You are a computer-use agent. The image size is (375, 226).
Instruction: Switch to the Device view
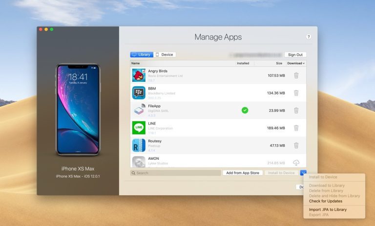coord(165,55)
